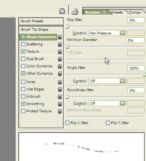Open the Other Dynamics settings label
The image size is (146, 161).
click(39, 74)
